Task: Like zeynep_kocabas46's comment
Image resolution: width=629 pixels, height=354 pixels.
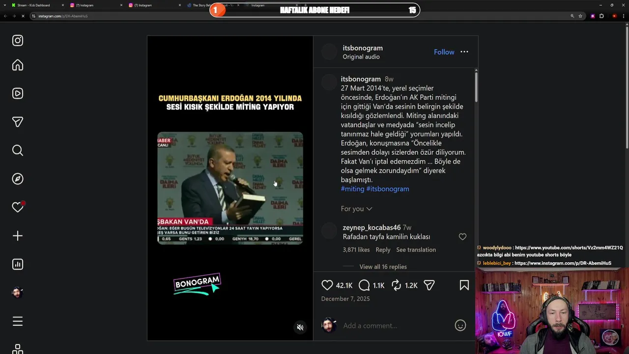Action: (462, 237)
